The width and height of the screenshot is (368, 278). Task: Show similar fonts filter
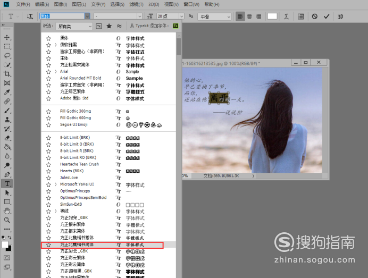(x=119, y=26)
